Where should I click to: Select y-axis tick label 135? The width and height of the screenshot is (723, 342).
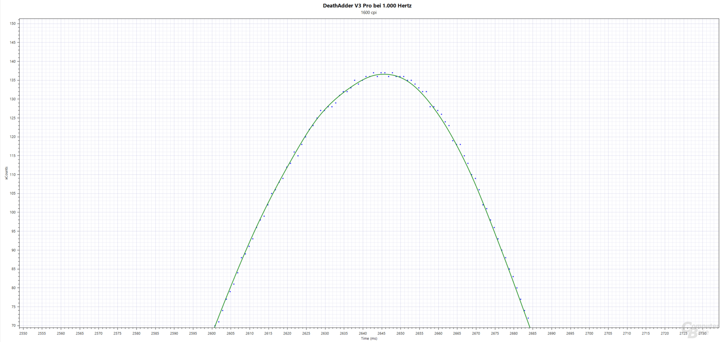tap(13, 80)
